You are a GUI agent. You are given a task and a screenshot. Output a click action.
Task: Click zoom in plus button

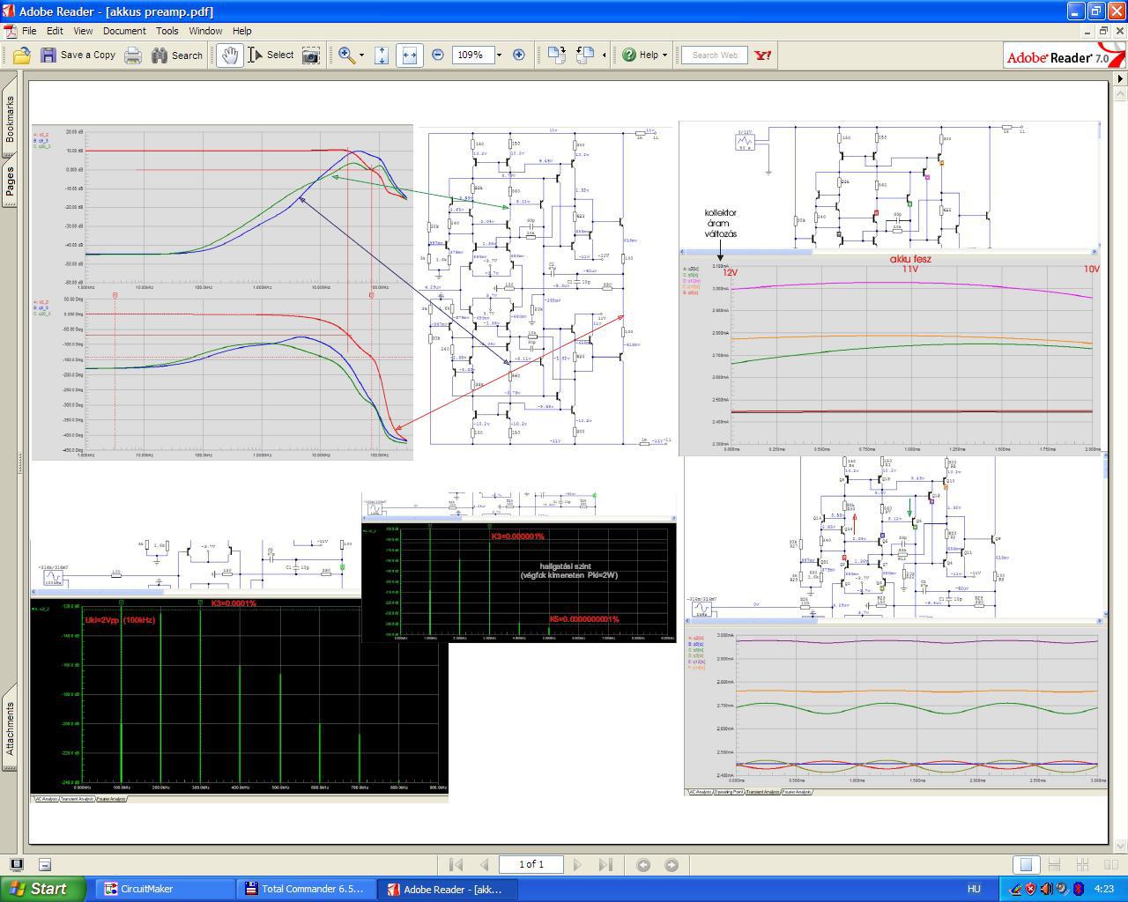pos(519,55)
